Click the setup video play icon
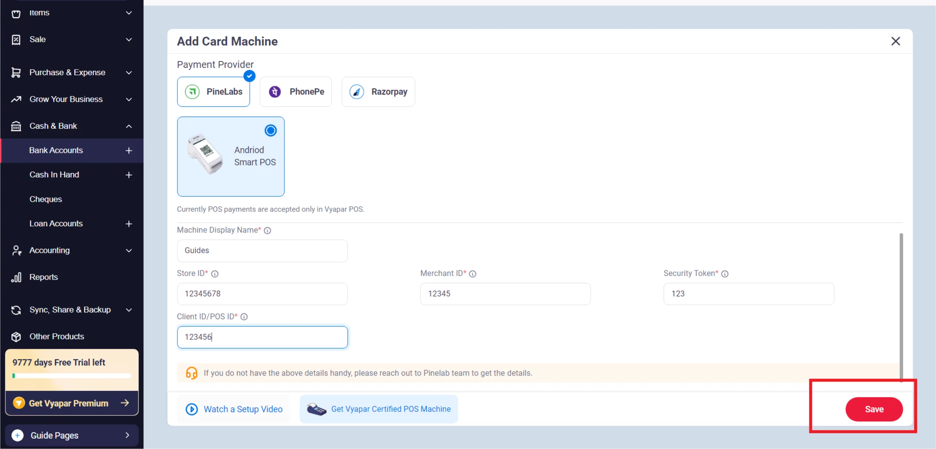The image size is (936, 449). point(192,409)
